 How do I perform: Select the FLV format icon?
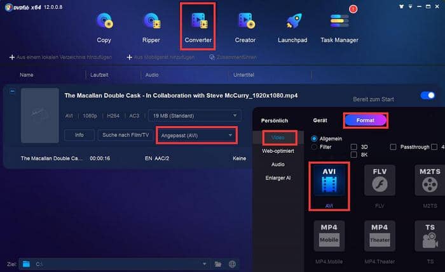380,181
